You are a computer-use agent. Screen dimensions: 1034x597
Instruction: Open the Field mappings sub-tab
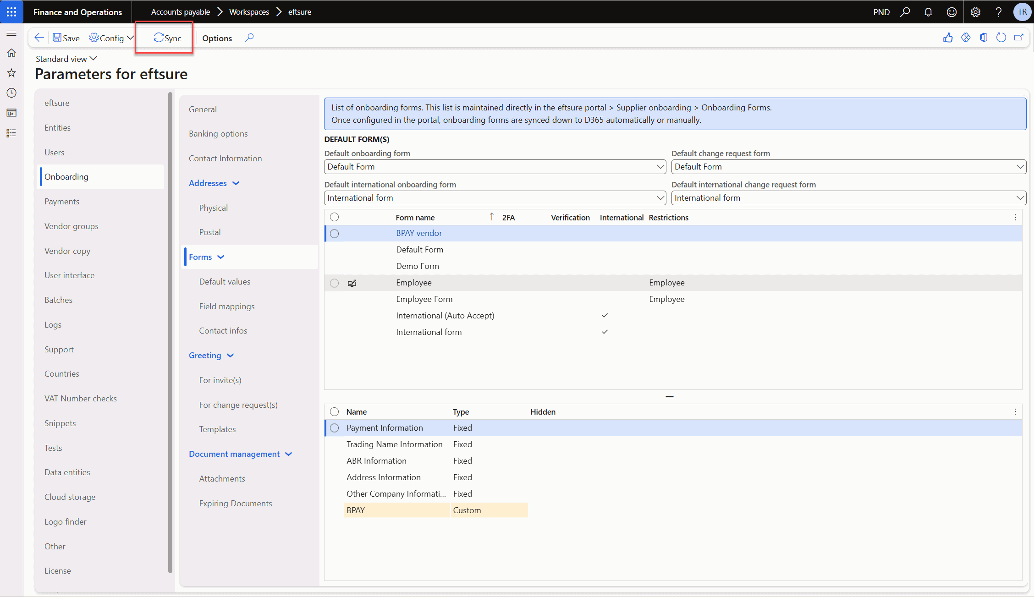(227, 307)
